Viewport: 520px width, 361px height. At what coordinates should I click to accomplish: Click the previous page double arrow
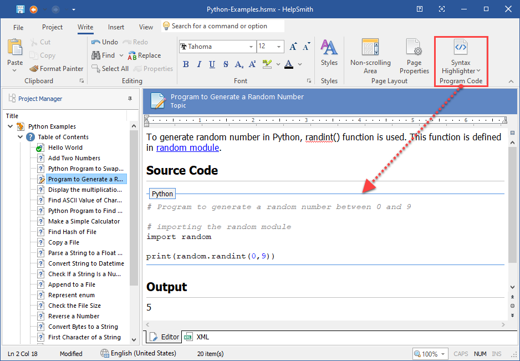click(513, 297)
